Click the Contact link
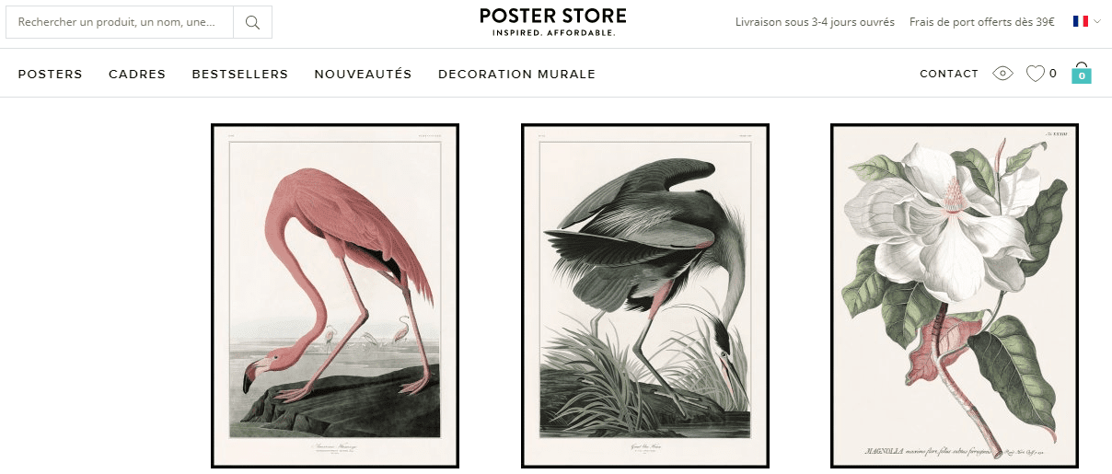 (x=949, y=74)
